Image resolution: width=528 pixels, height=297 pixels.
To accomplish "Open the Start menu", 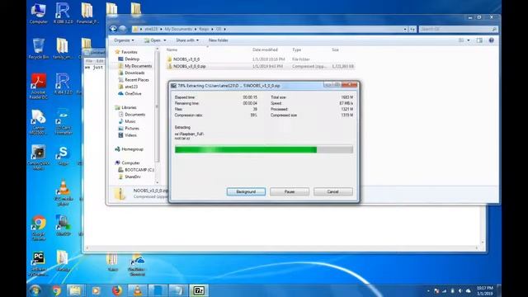I will point(35,290).
